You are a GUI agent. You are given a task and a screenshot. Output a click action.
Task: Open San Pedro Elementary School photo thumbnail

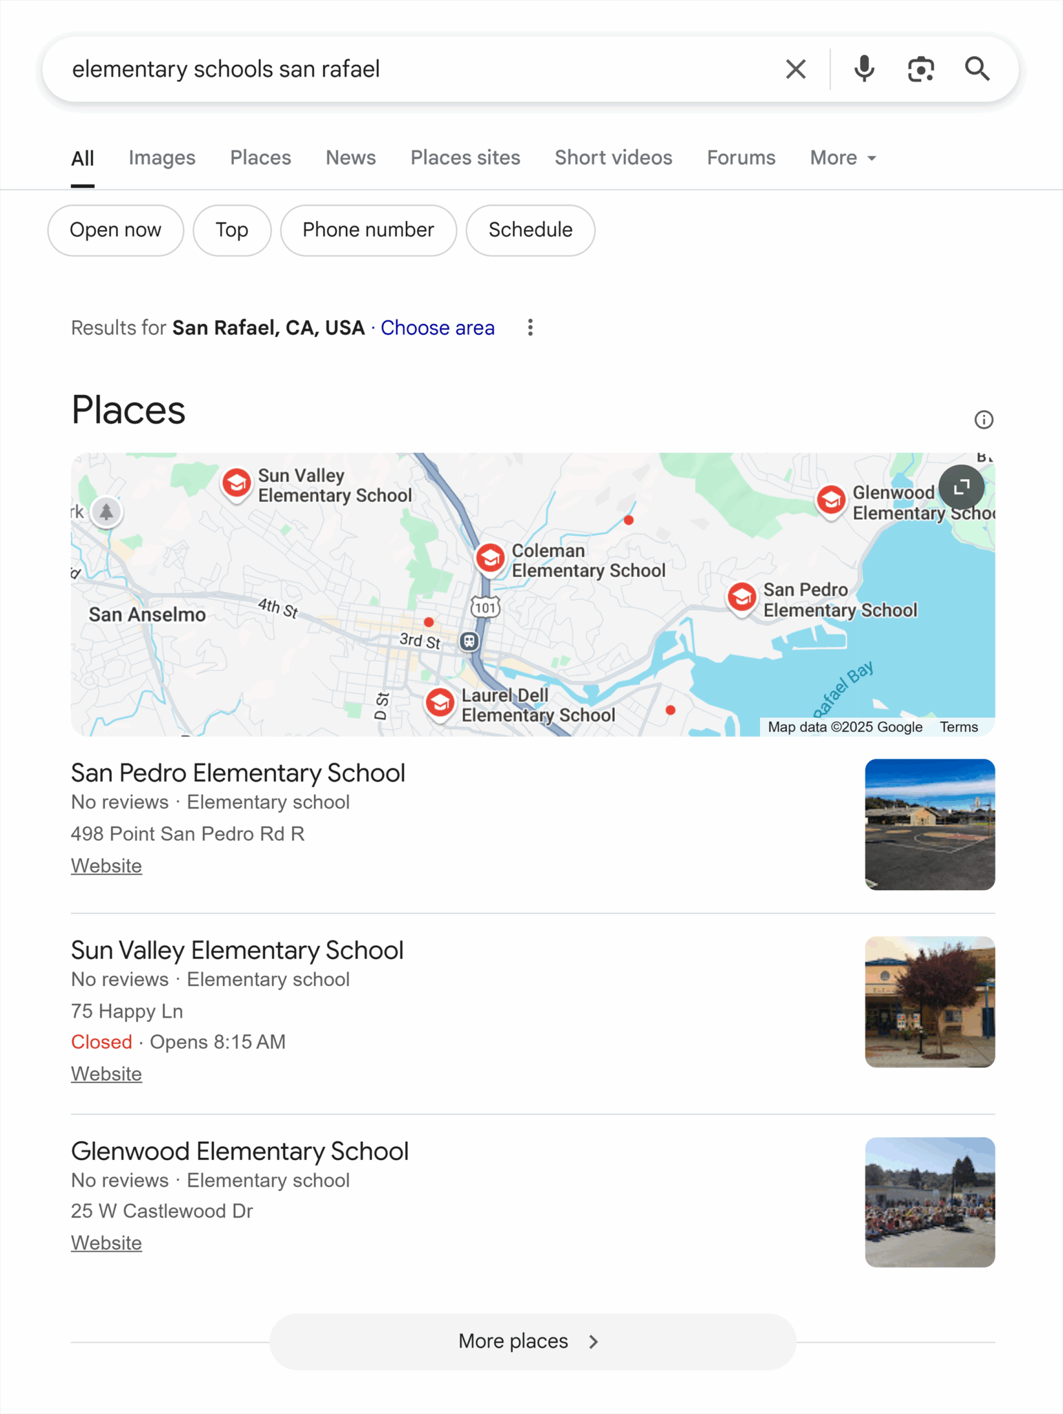(x=930, y=824)
